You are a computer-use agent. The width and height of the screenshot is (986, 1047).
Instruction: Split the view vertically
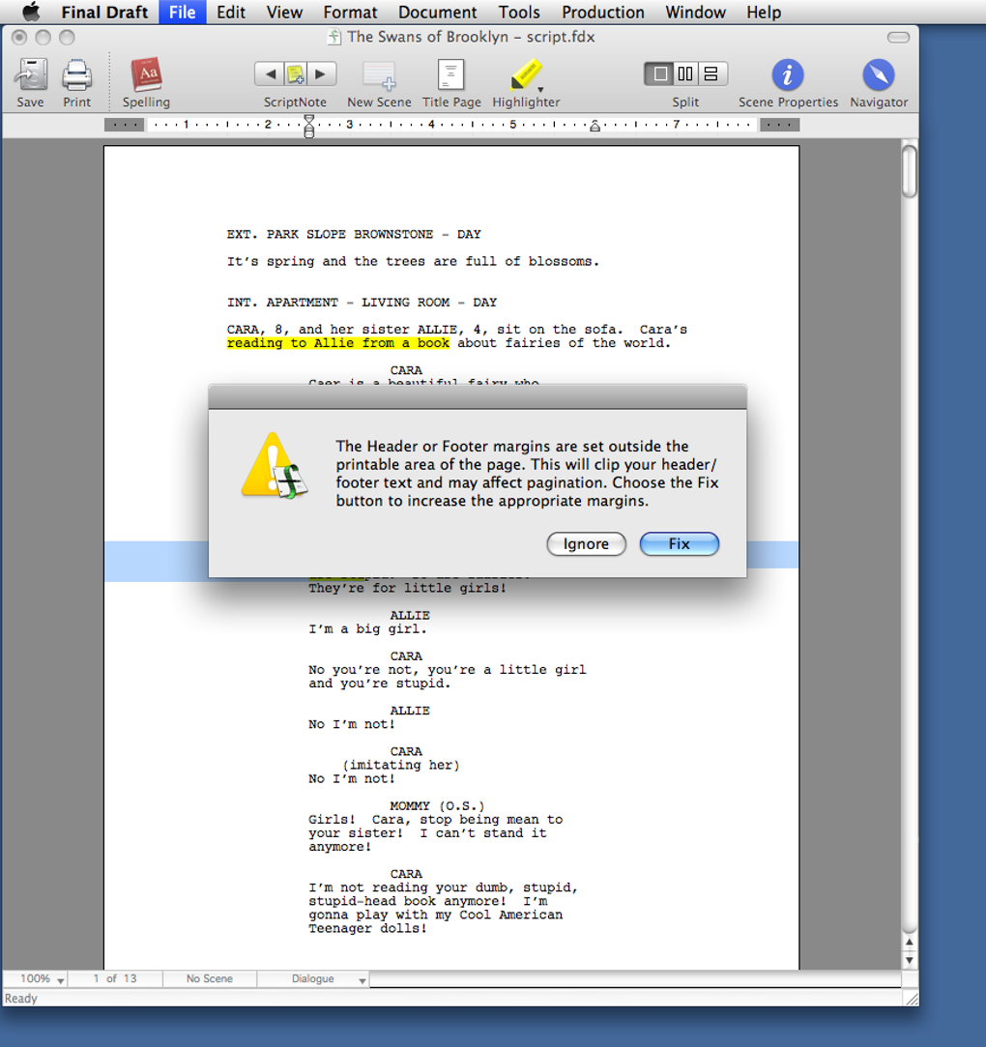click(x=685, y=73)
